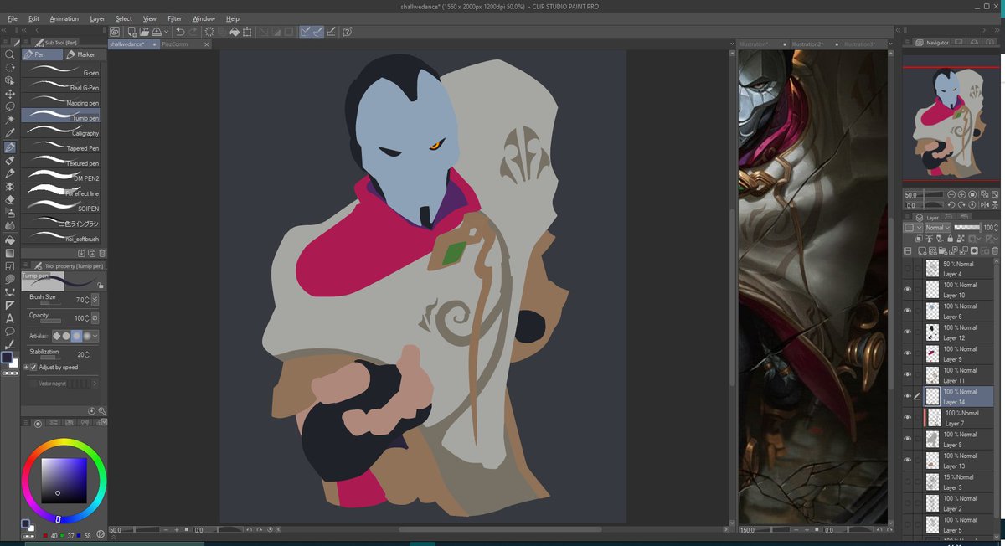Viewport: 1005px width, 546px height.
Task: Expand Adjust by speed plus expander
Action: (x=26, y=367)
